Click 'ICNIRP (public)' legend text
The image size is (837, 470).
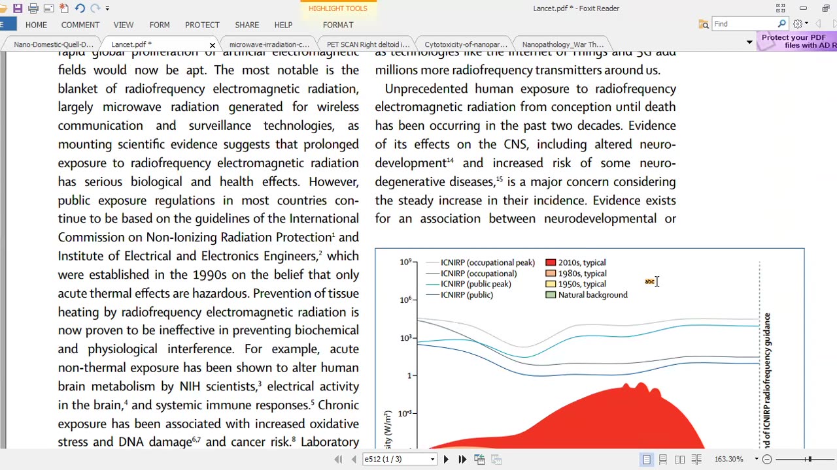click(467, 295)
